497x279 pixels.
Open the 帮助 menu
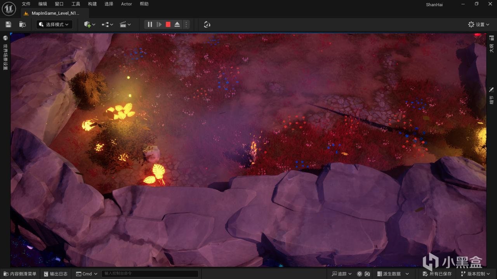[x=144, y=4]
